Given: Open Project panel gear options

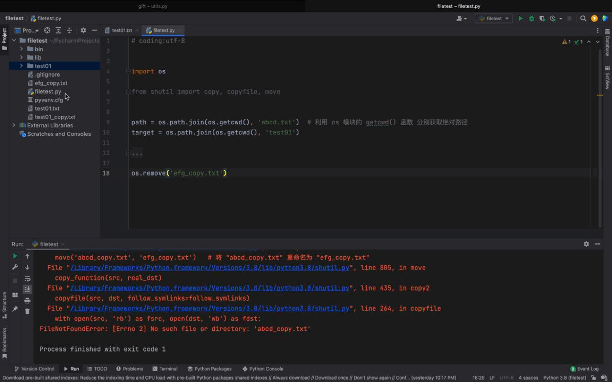Looking at the screenshot, I should tap(83, 30).
